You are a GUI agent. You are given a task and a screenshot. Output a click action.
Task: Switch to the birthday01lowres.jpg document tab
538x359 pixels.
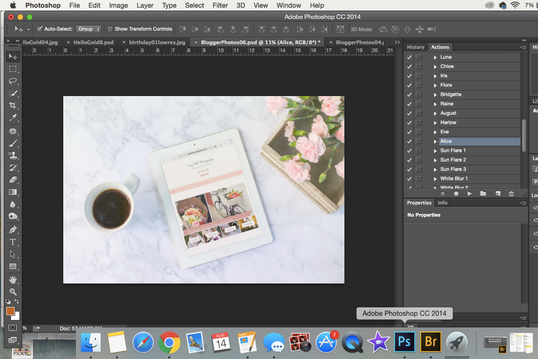click(156, 42)
